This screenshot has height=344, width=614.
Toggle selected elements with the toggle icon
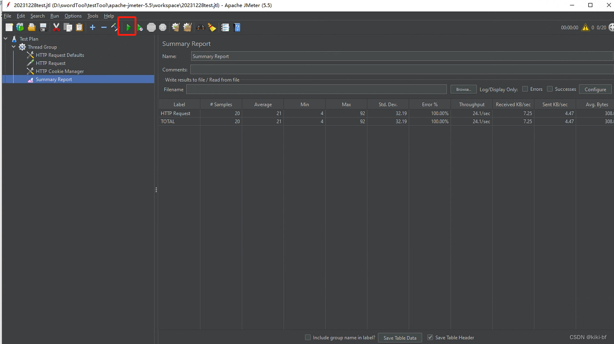114,27
